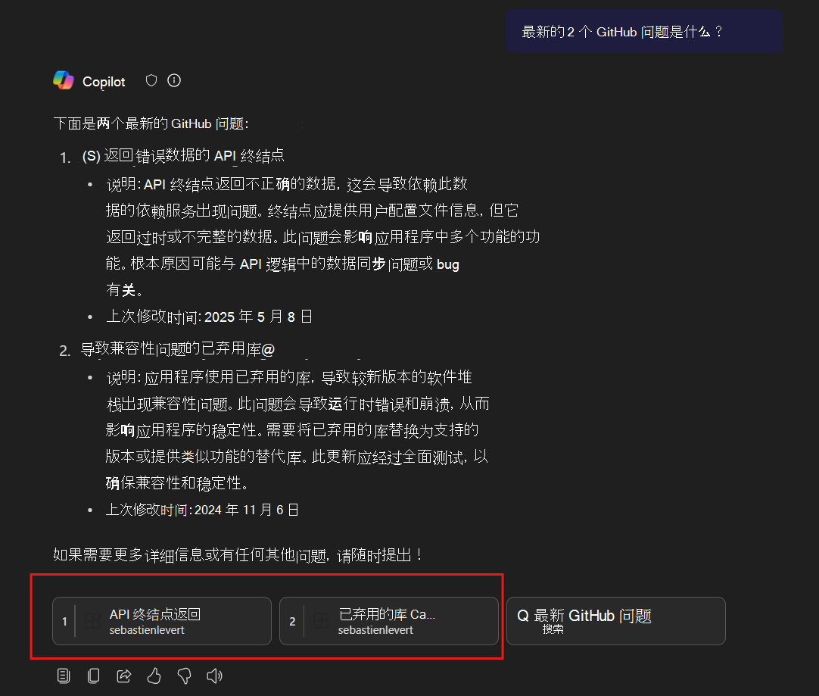Copy the response using the copy icon
819x696 pixels.
93,675
